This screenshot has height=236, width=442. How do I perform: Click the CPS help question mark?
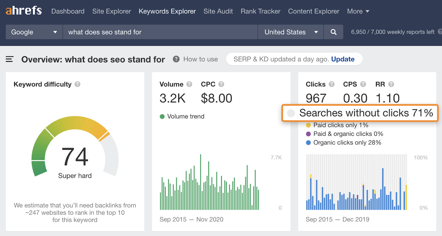click(363, 84)
